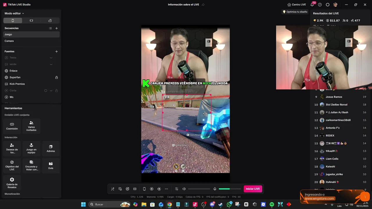Open Steam from the taskbar
Image resolution: width=372 pixels, height=209 pixels.
(x=221, y=204)
